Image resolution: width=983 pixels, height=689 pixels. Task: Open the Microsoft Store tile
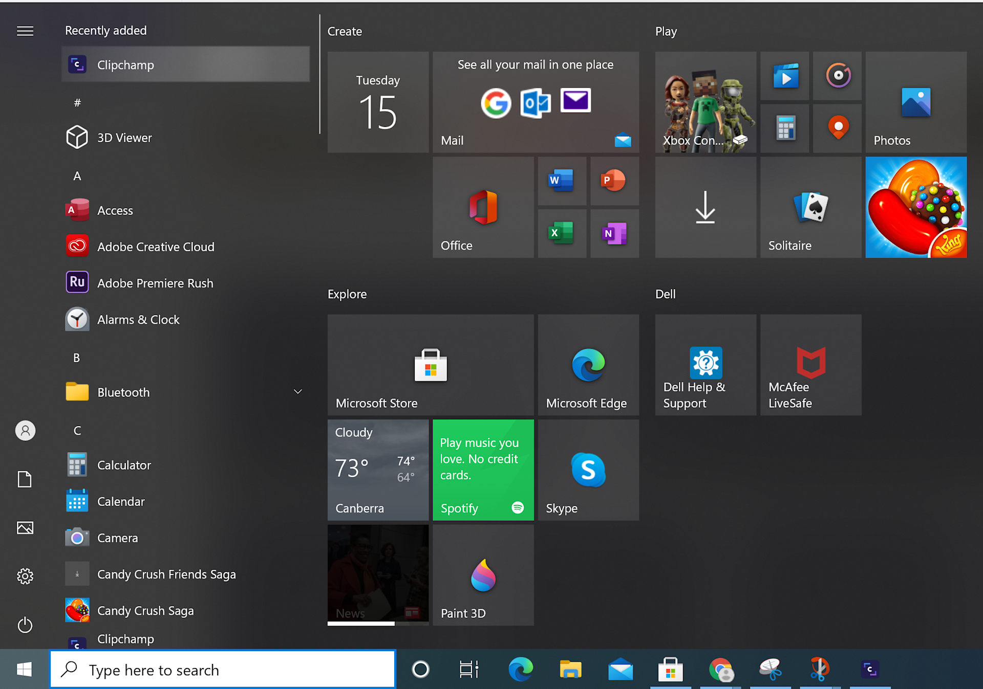pyautogui.click(x=430, y=365)
